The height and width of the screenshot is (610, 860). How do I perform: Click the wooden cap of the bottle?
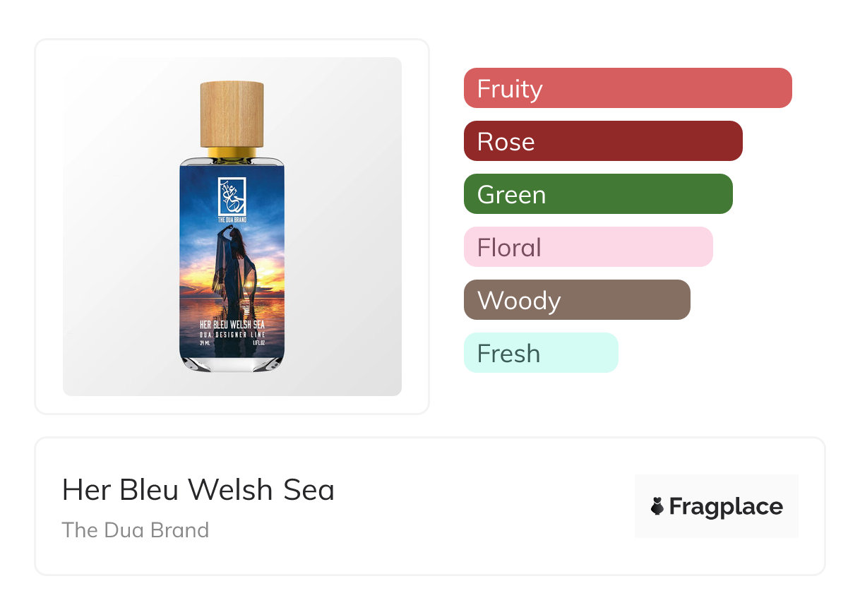click(x=232, y=114)
